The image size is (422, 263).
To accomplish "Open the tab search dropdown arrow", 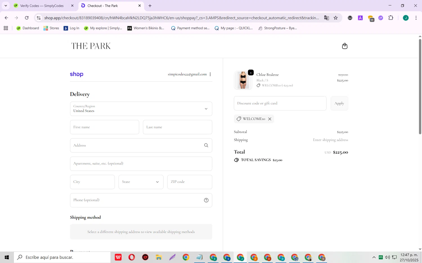I will [x=6, y=6].
